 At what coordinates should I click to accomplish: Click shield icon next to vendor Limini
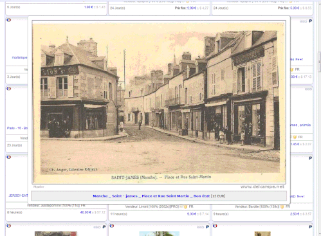tap(185, 206)
